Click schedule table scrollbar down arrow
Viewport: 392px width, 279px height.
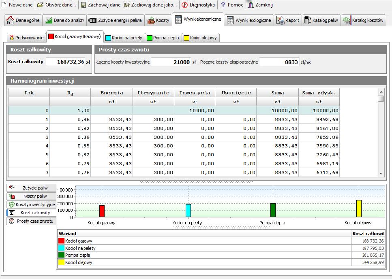pyautogui.click(x=381, y=173)
